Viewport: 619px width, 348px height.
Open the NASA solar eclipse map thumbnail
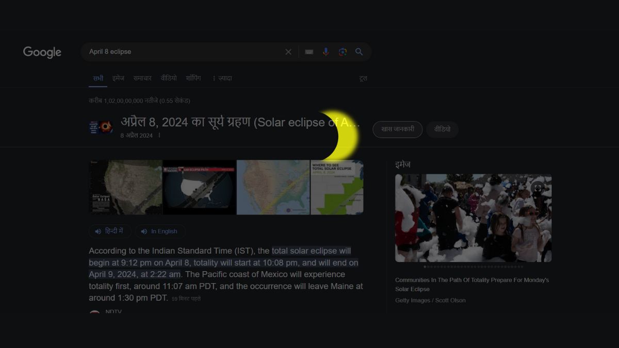click(125, 187)
